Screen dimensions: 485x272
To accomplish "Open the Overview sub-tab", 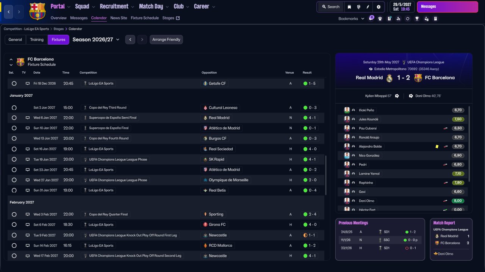I will [59, 18].
